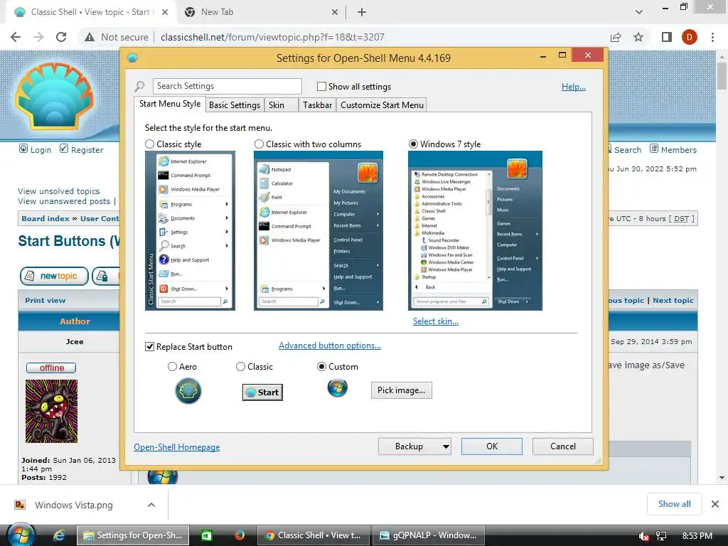Image resolution: width=728 pixels, height=546 pixels.
Task: Close the downloads bar with X
Action: pyautogui.click(x=715, y=504)
